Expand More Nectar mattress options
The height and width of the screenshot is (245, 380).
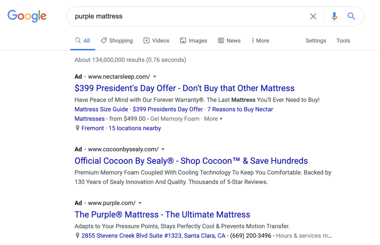[x=213, y=119]
